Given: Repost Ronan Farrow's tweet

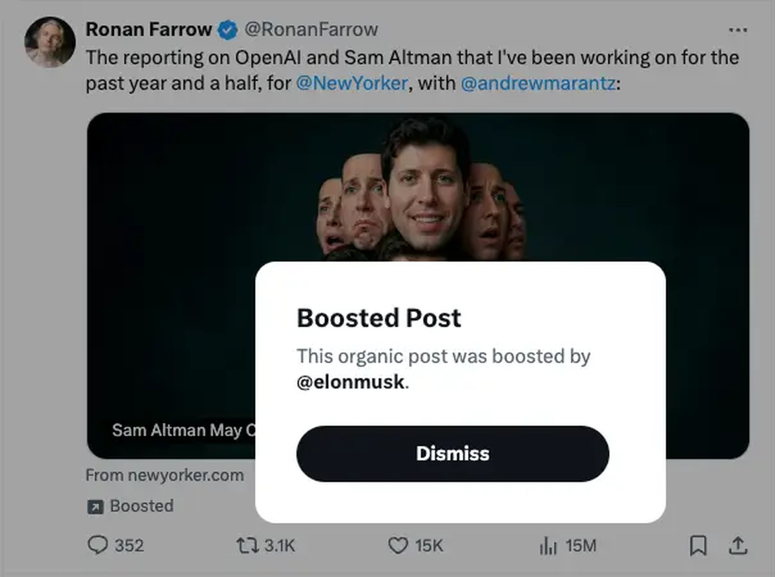Looking at the screenshot, I should [247, 545].
